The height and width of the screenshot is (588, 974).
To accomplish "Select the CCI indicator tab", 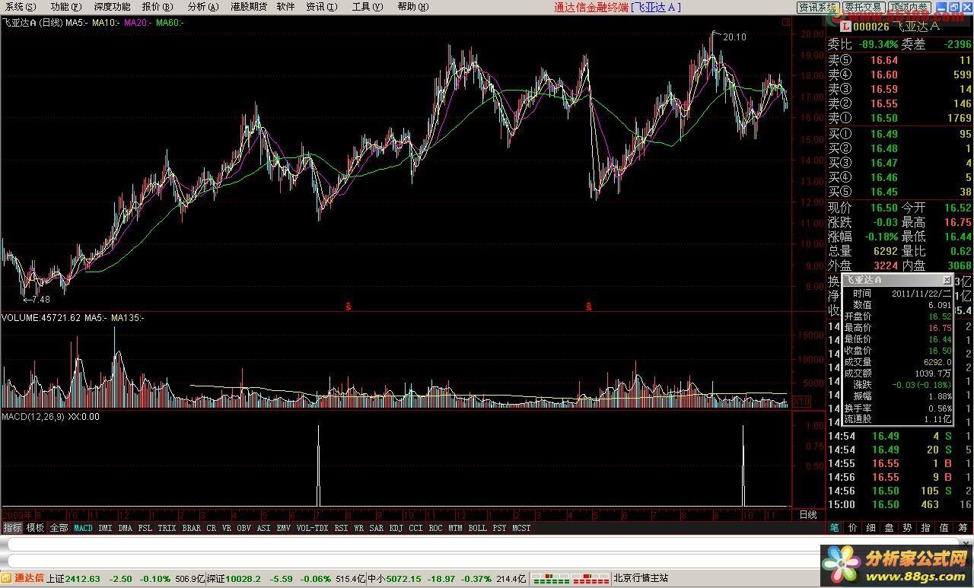I will point(415,527).
